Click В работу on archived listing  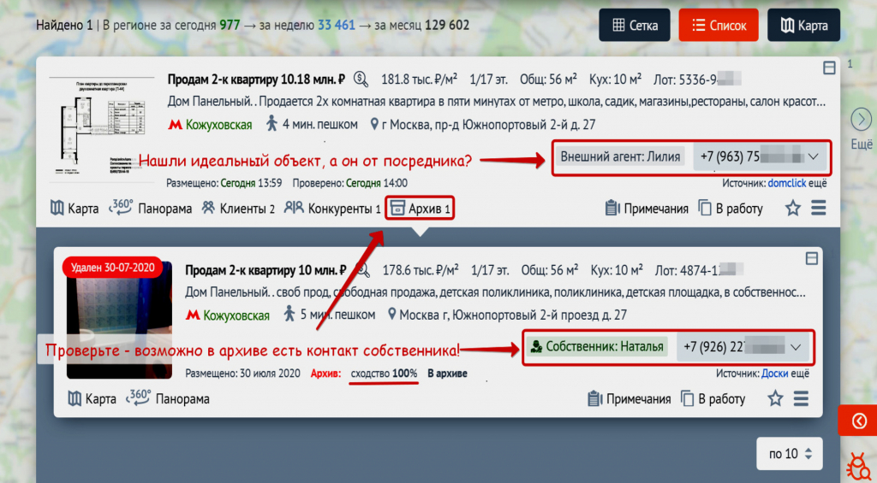tap(713, 399)
